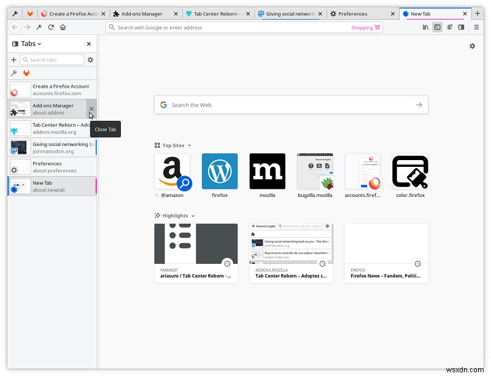Viewport: 491px width, 376px height.
Task: Open New Tab page preferences gear
Action: click(x=473, y=46)
